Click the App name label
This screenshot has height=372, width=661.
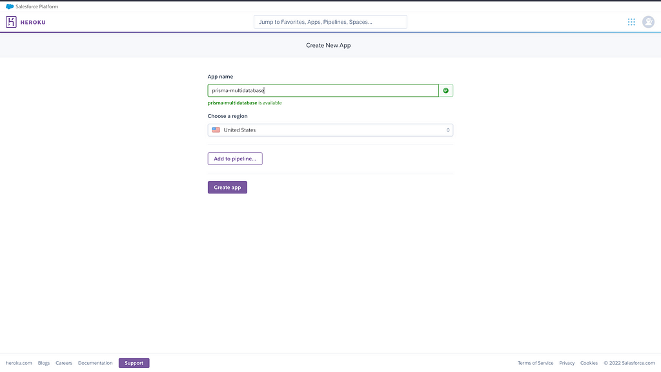tap(220, 77)
